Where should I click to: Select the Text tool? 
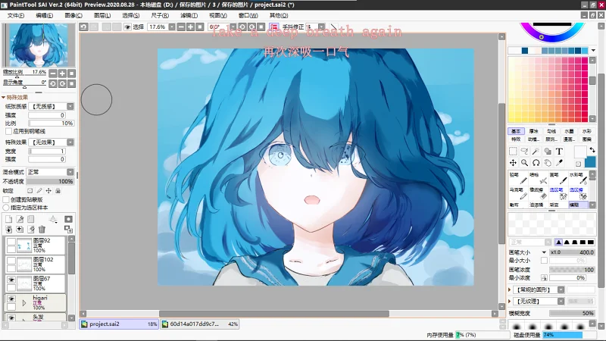pyautogui.click(x=559, y=151)
